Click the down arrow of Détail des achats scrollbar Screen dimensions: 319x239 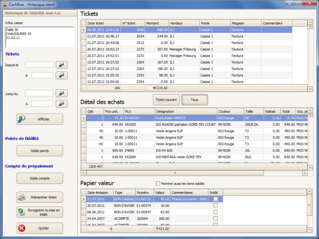pyautogui.click(x=310, y=168)
